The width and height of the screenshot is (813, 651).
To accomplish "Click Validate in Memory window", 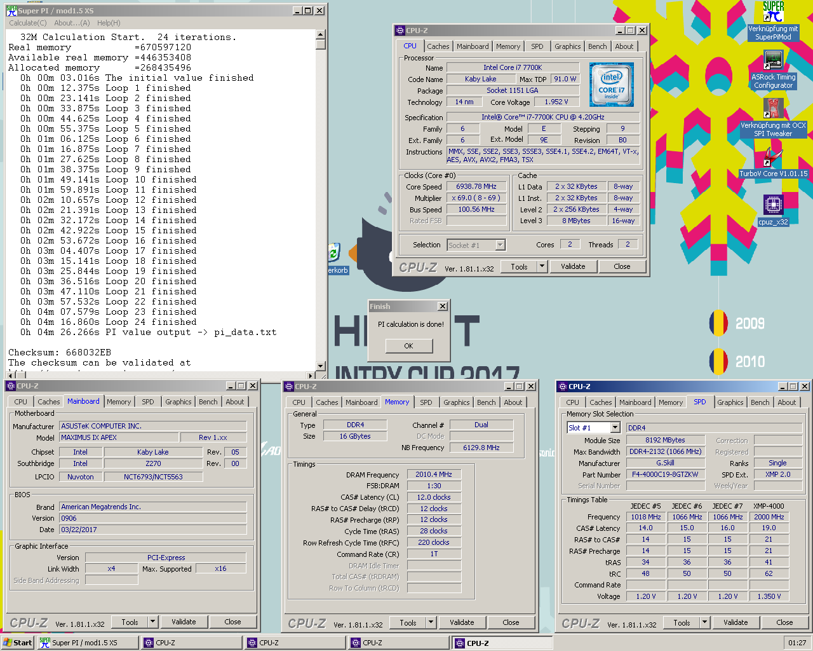I will (462, 622).
